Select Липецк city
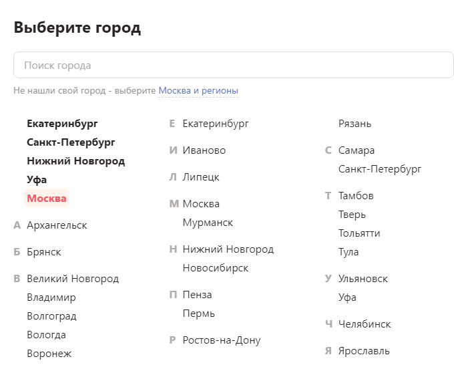Image resolution: width=454 pixels, height=371 pixels. [x=201, y=177]
